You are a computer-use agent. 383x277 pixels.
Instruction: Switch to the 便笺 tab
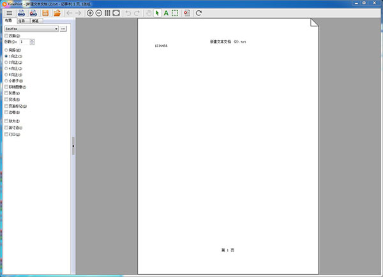(35, 21)
